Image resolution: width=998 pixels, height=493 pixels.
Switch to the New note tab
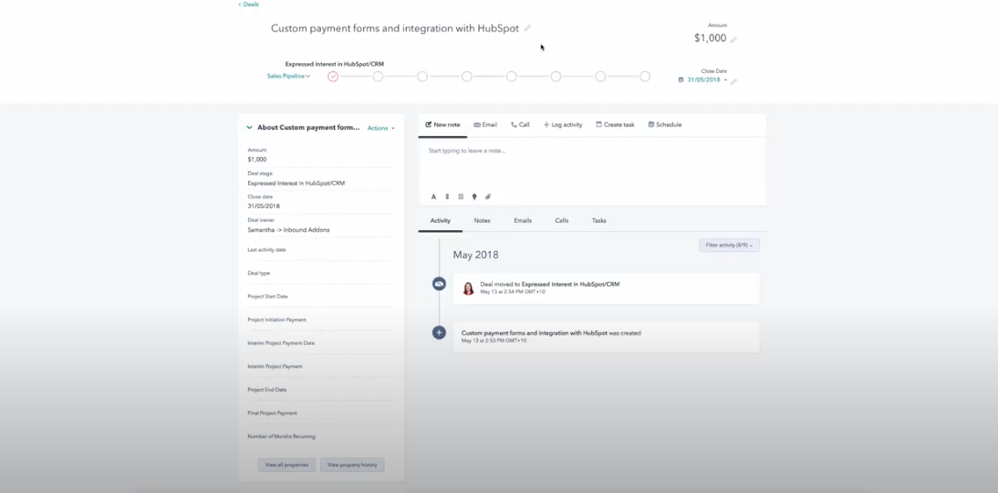tap(442, 125)
